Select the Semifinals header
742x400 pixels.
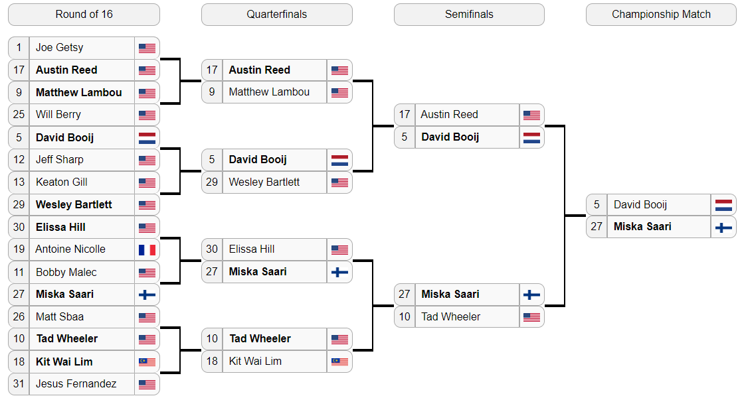(x=469, y=15)
